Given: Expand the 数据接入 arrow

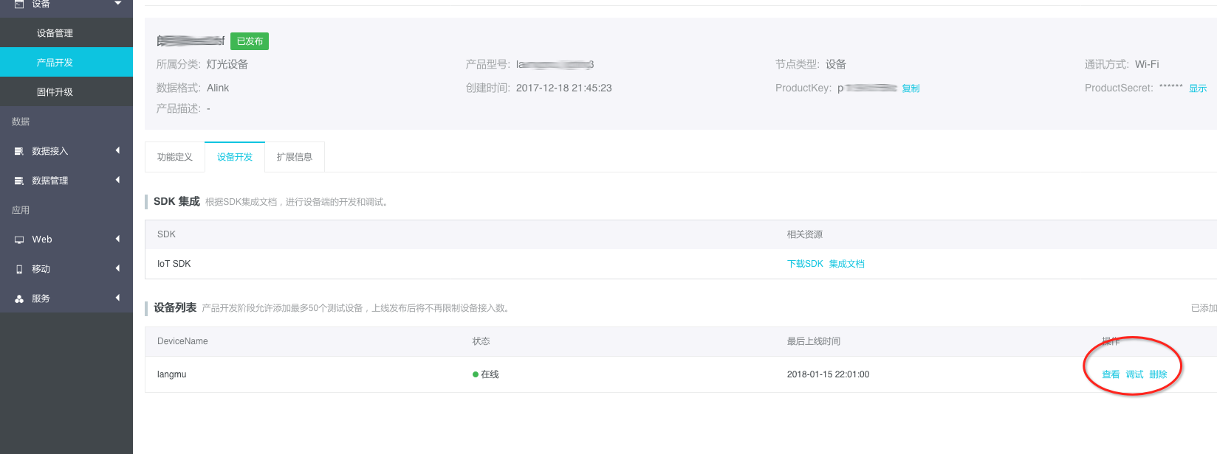Looking at the screenshot, I should coord(117,150).
